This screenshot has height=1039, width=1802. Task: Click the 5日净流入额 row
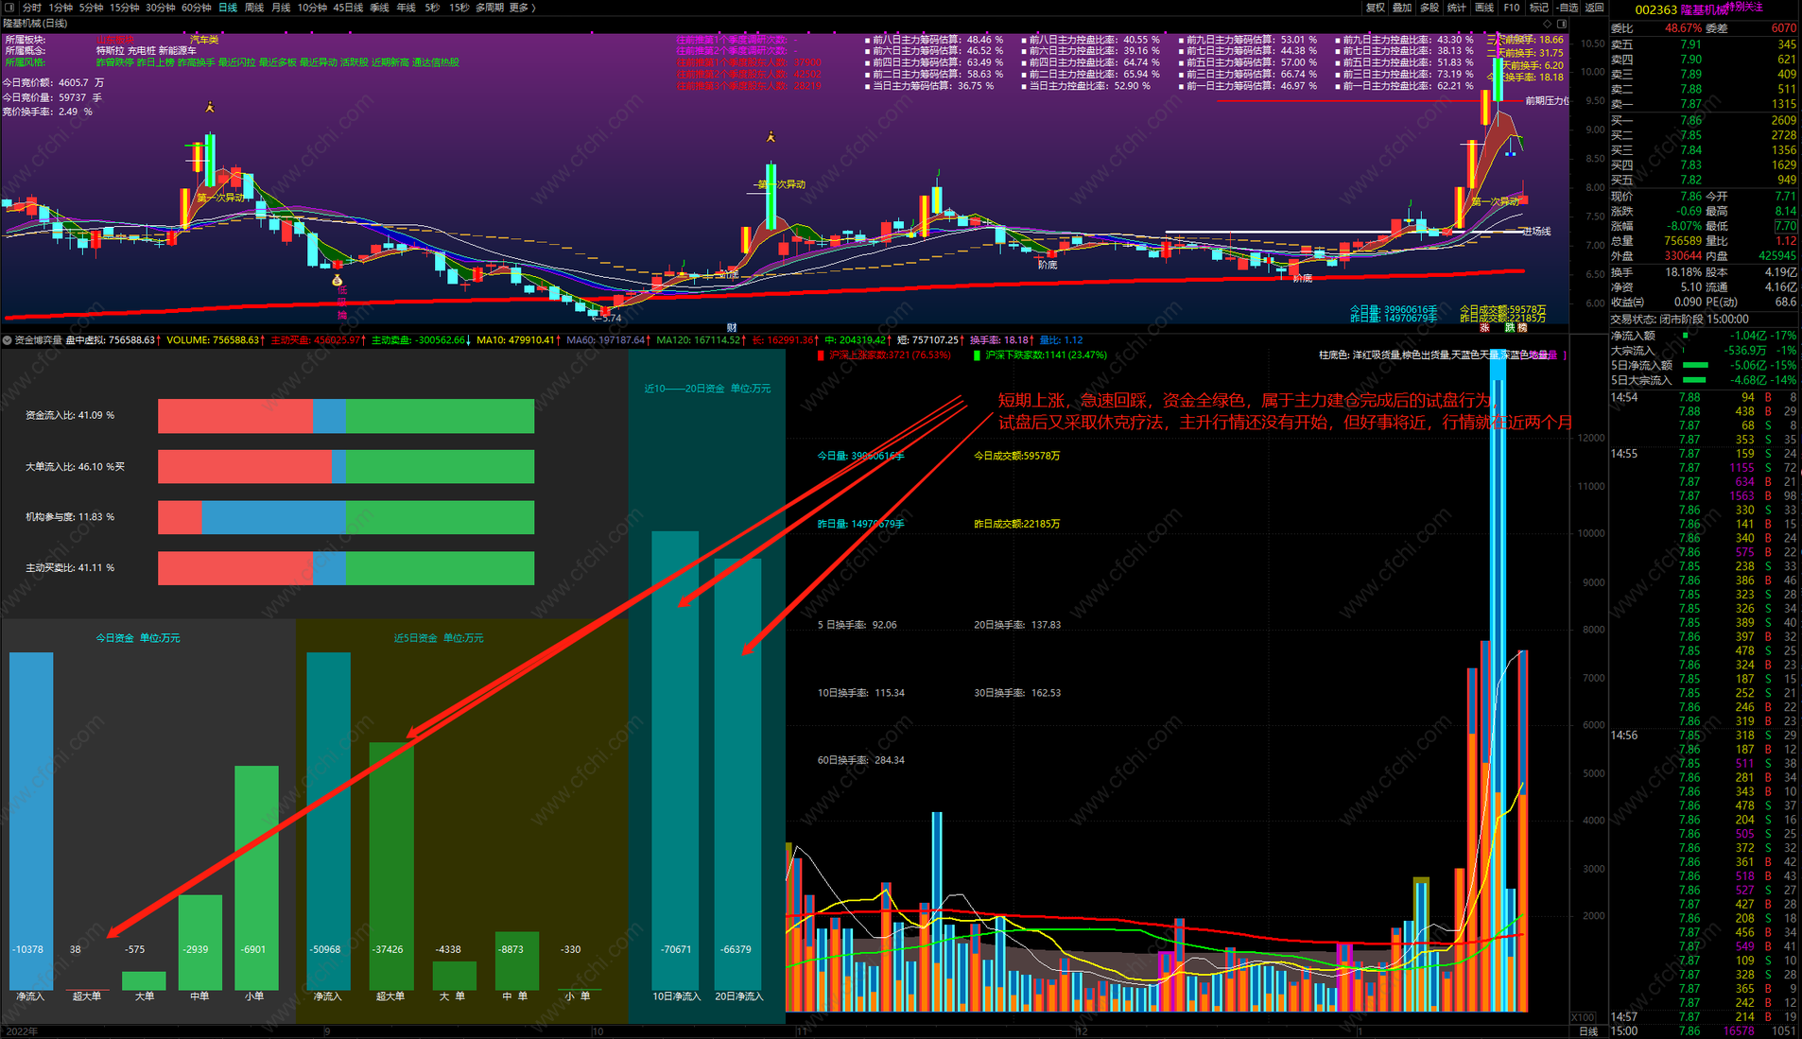coord(1704,365)
